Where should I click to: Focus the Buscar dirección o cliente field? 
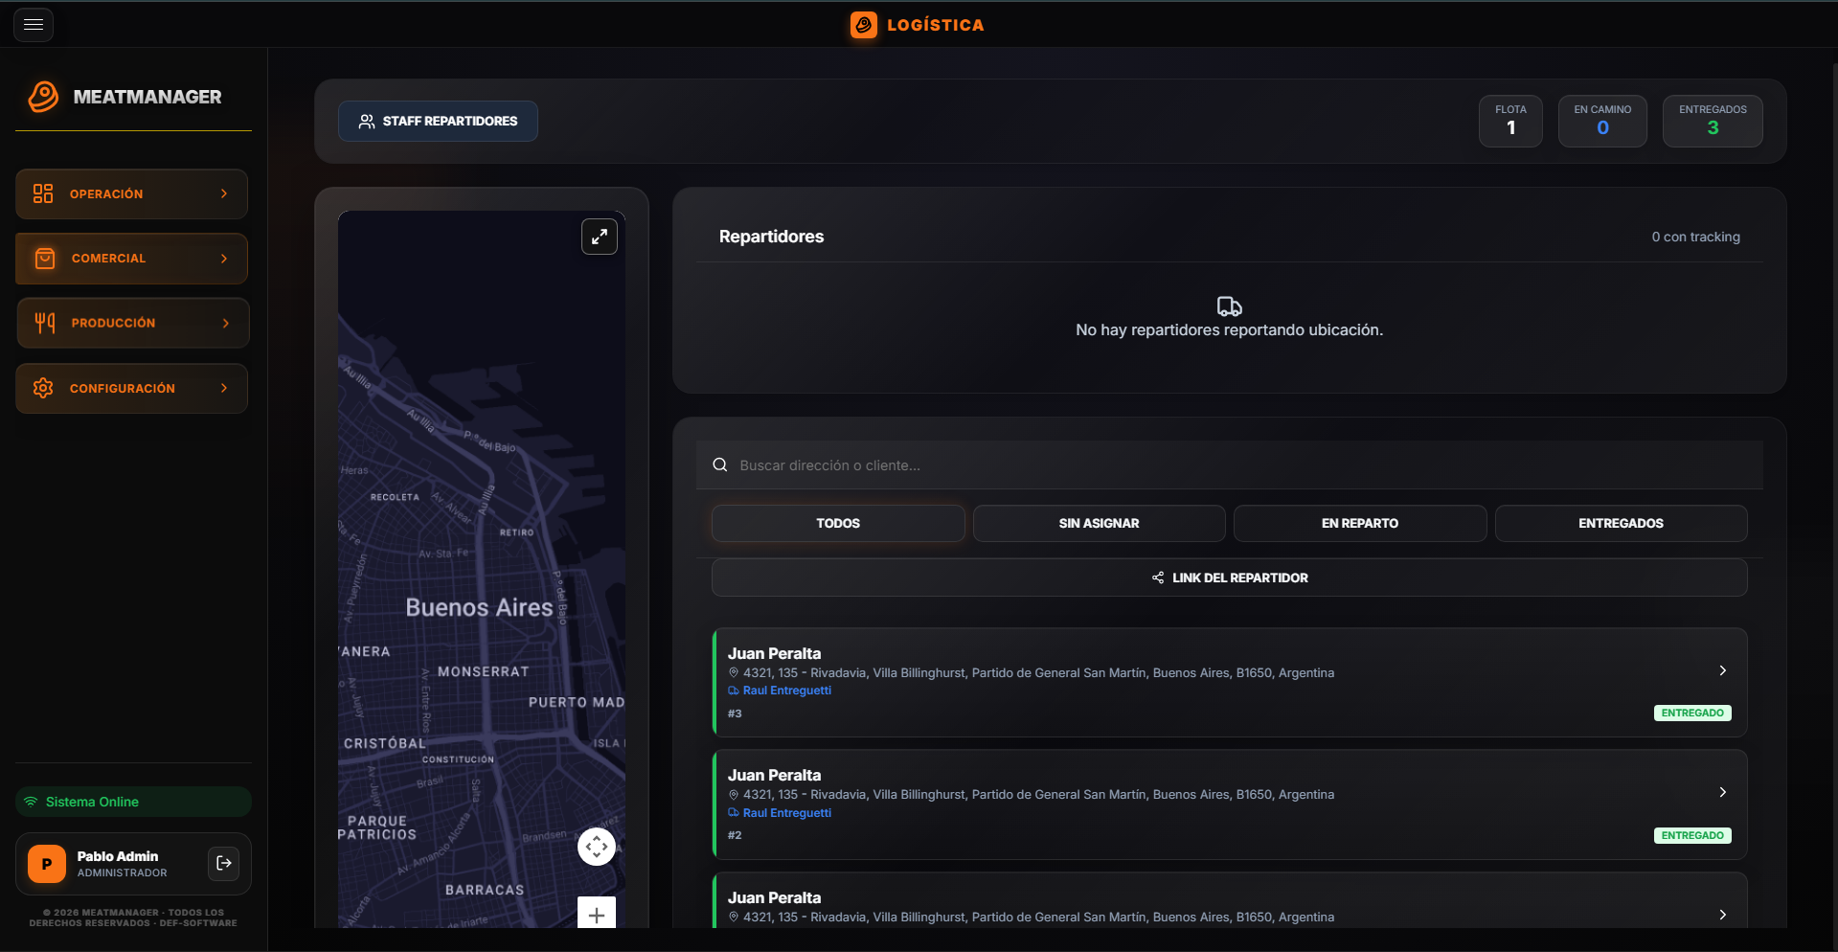point(1229,465)
